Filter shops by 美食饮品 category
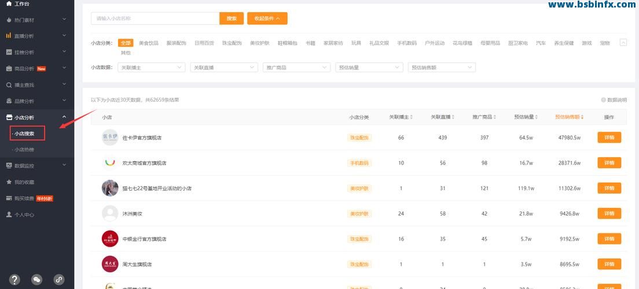 [x=148, y=43]
